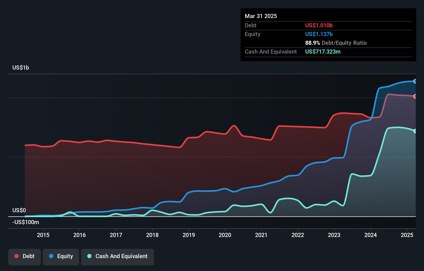This screenshot has width=424, height=271.
Task: Click the US$1.010b debt value
Action: point(319,25)
